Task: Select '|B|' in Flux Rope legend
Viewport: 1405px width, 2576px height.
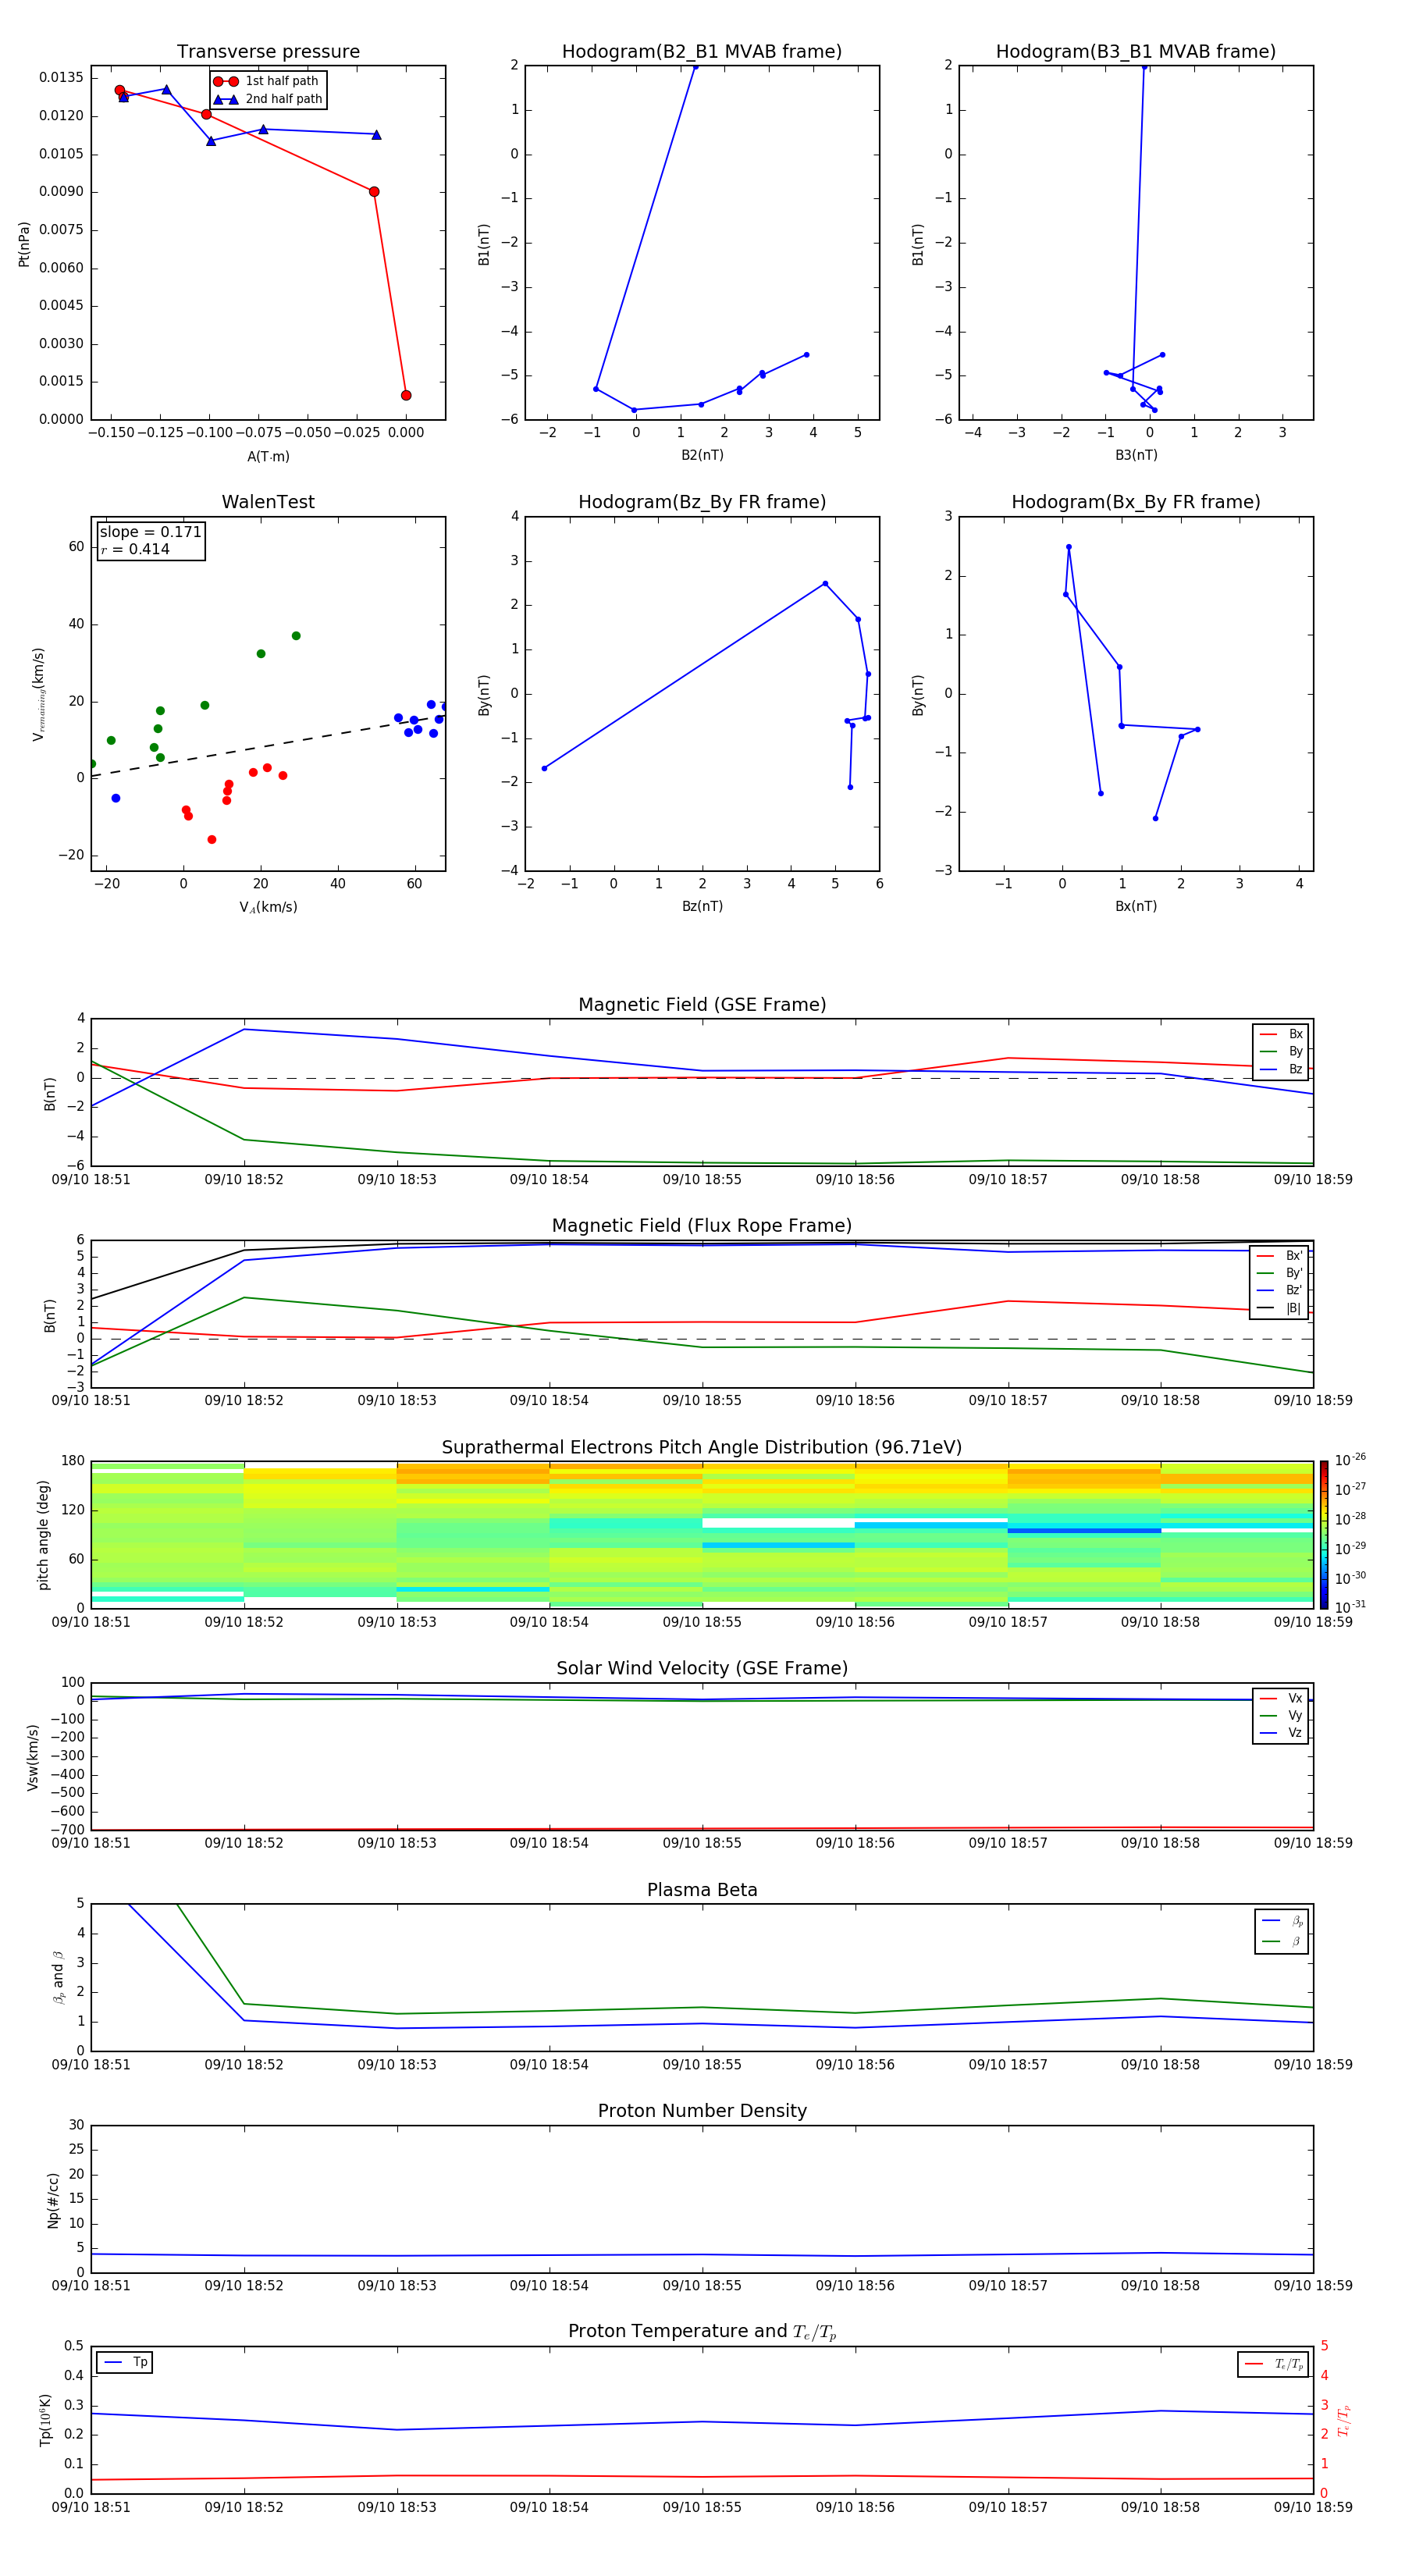Action: (1280, 1308)
